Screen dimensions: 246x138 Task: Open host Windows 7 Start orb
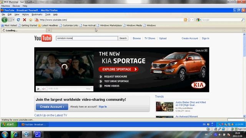[x=5, y=135]
